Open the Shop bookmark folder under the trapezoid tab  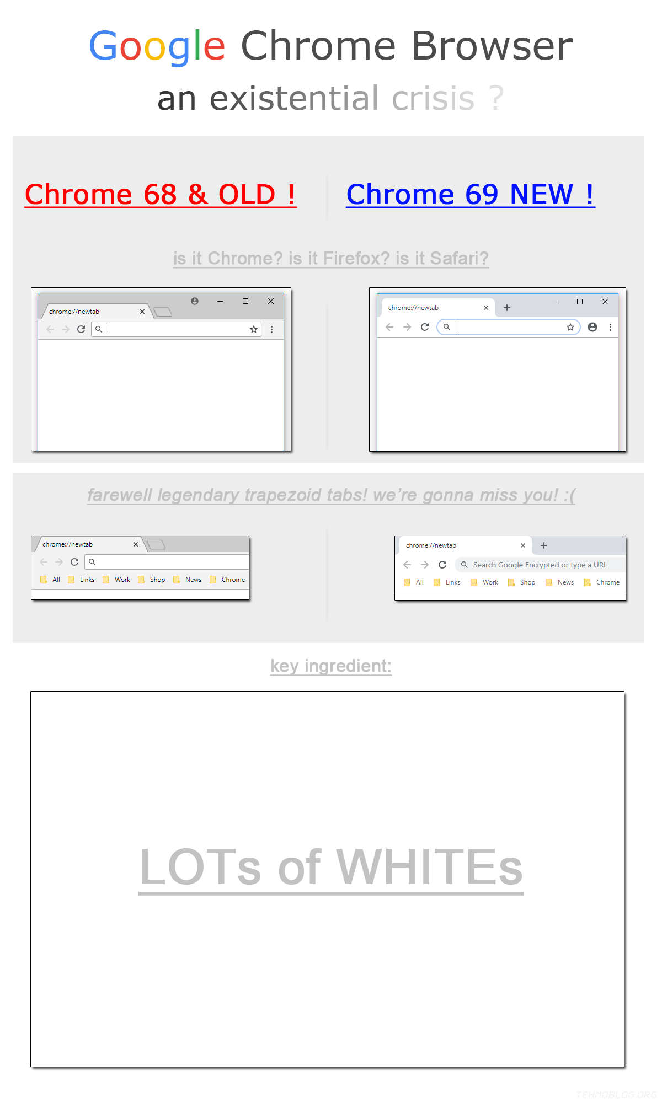pos(152,580)
